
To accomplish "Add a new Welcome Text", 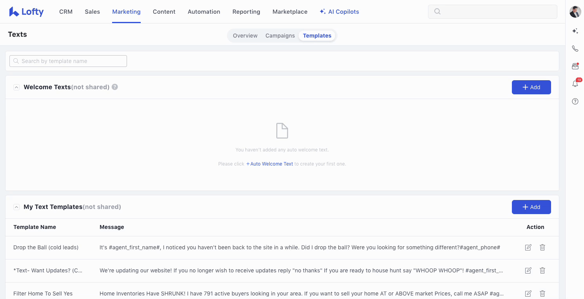I will coord(531,87).
